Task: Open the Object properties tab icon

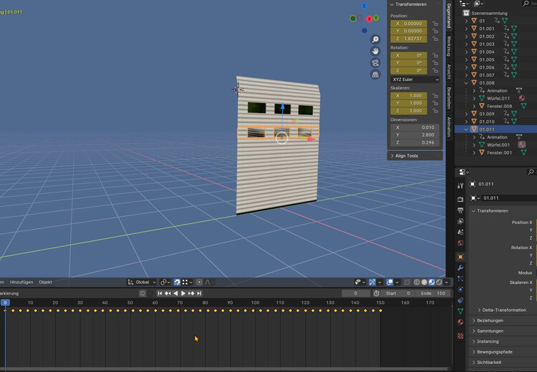Action: pos(460,257)
